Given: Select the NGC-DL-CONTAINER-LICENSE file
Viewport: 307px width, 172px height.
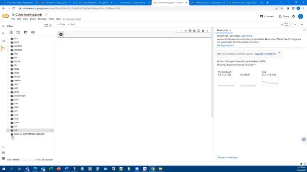Looking at the screenshot, I should [29, 134].
